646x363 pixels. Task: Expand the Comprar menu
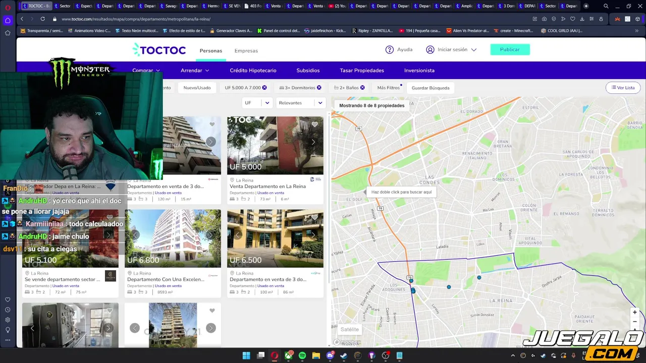click(146, 71)
